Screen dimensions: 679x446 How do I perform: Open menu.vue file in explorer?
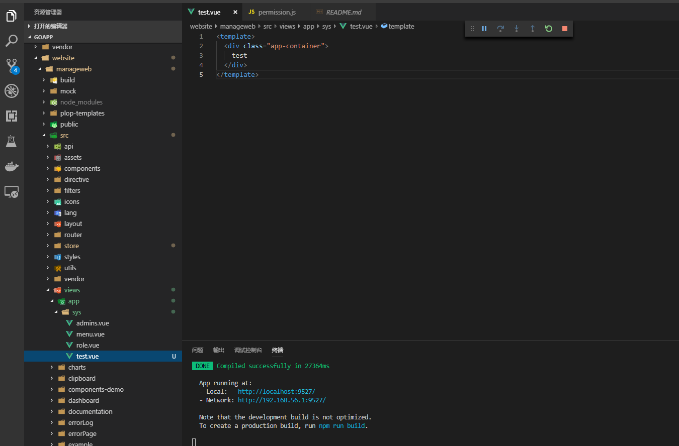pos(91,334)
